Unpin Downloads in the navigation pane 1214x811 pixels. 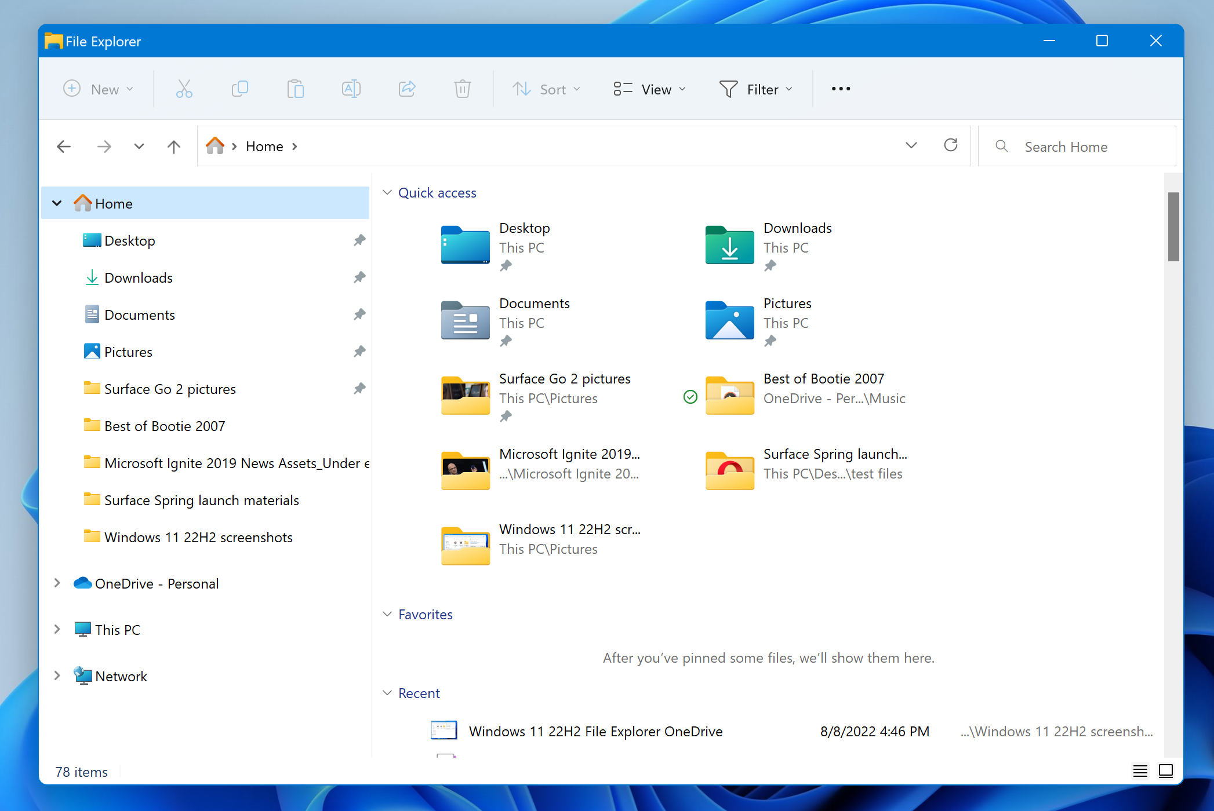[359, 277]
